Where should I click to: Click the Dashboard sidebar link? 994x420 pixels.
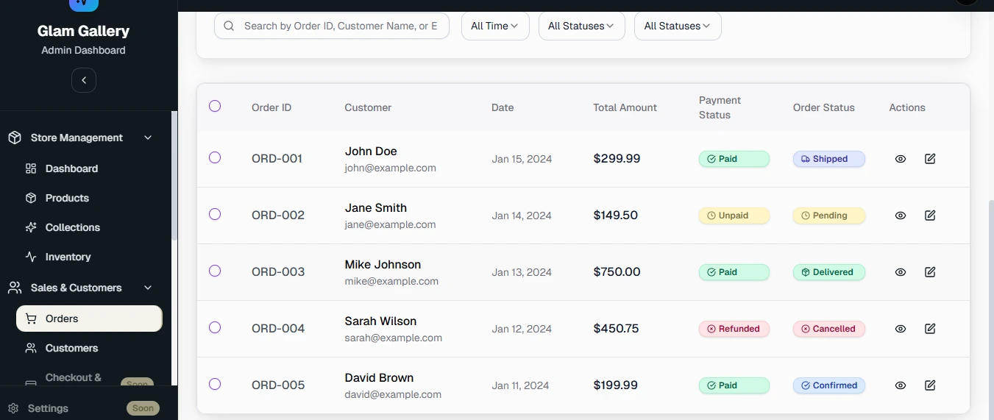coord(71,168)
